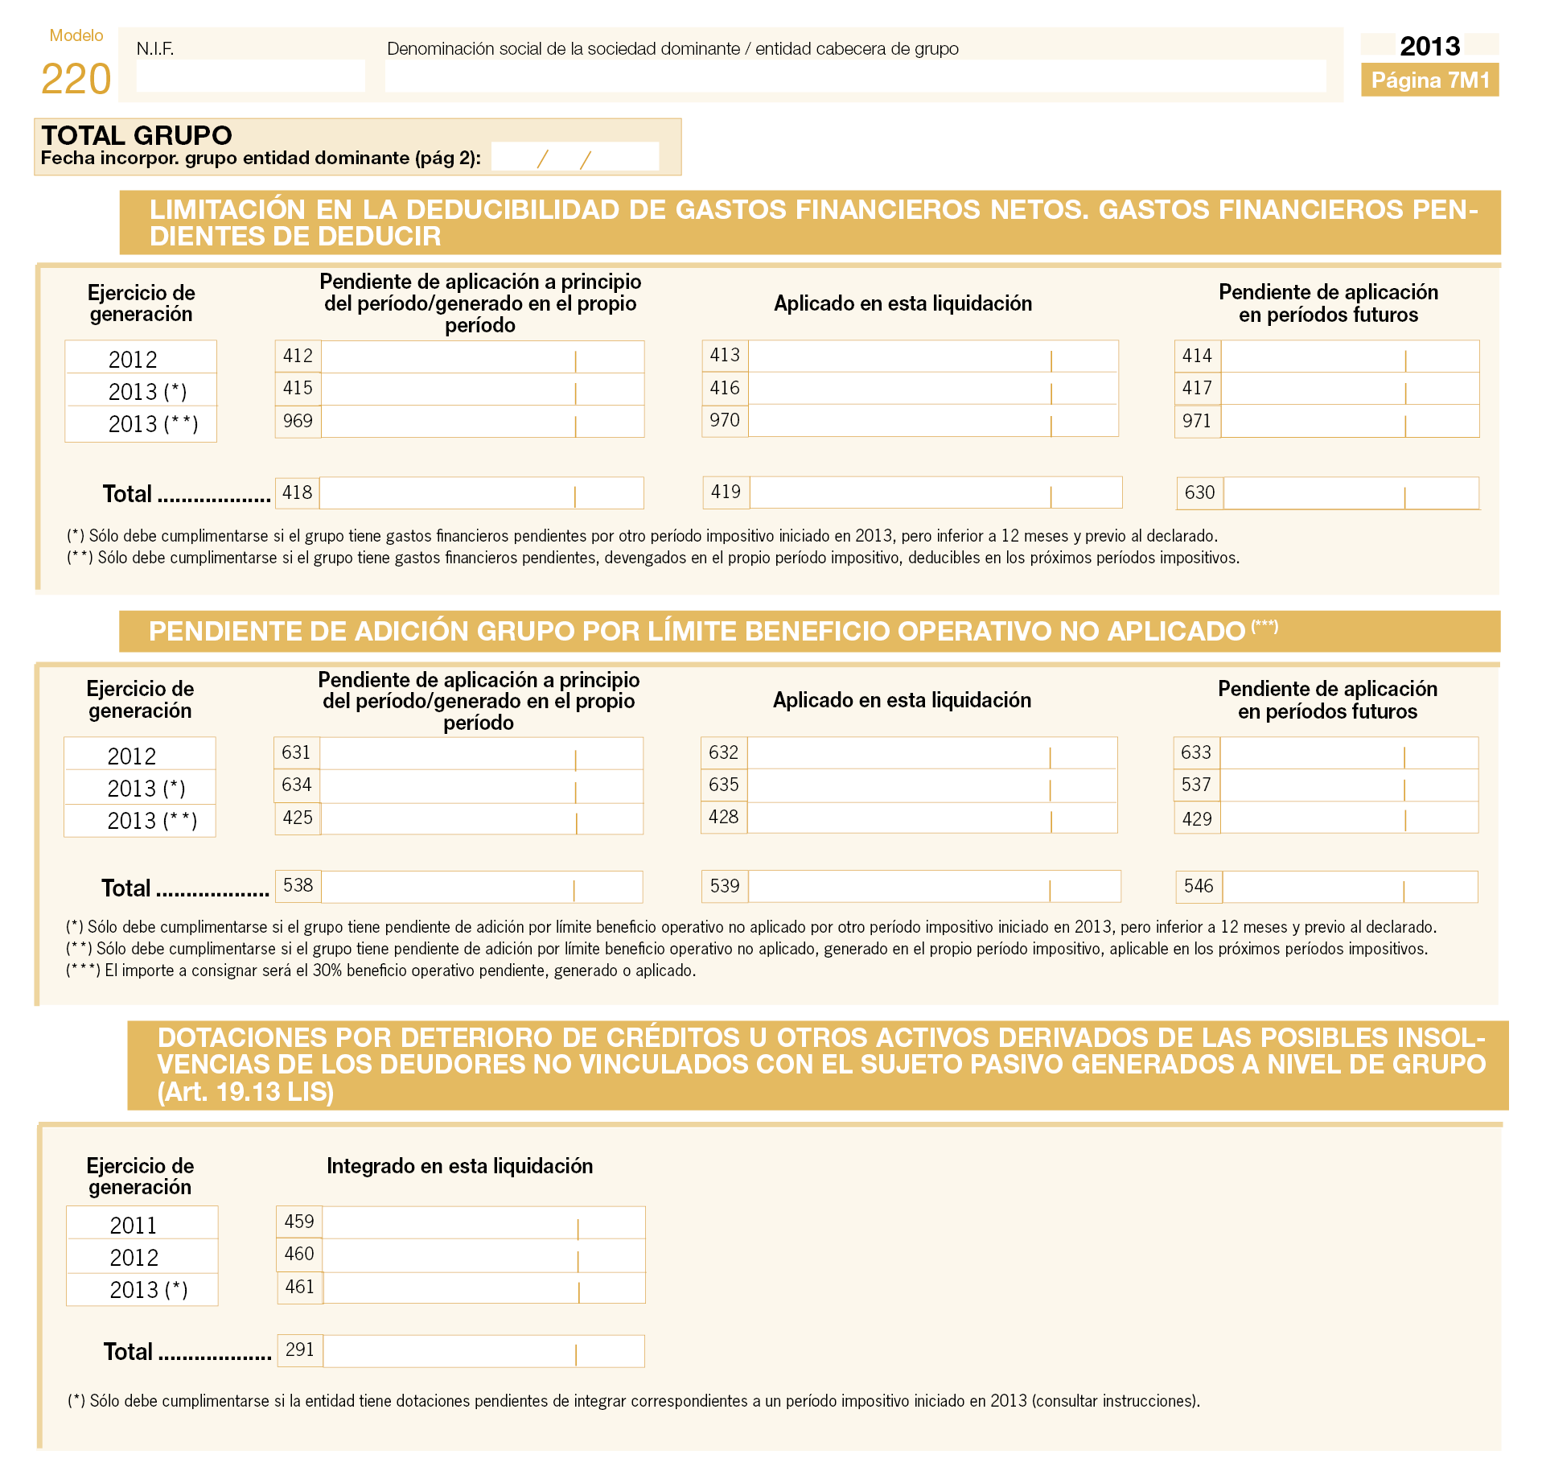Click input field for box 971
The image size is (1542, 1467).
pyautogui.click(x=1350, y=421)
